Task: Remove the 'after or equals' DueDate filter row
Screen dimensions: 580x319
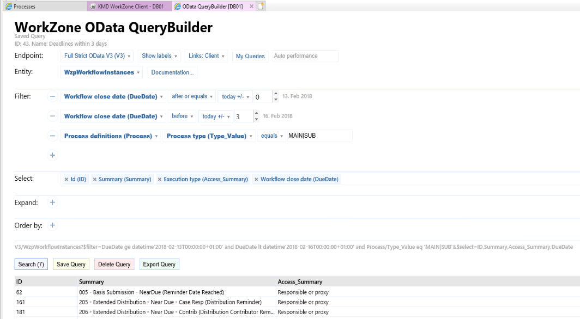Action: tap(52, 96)
